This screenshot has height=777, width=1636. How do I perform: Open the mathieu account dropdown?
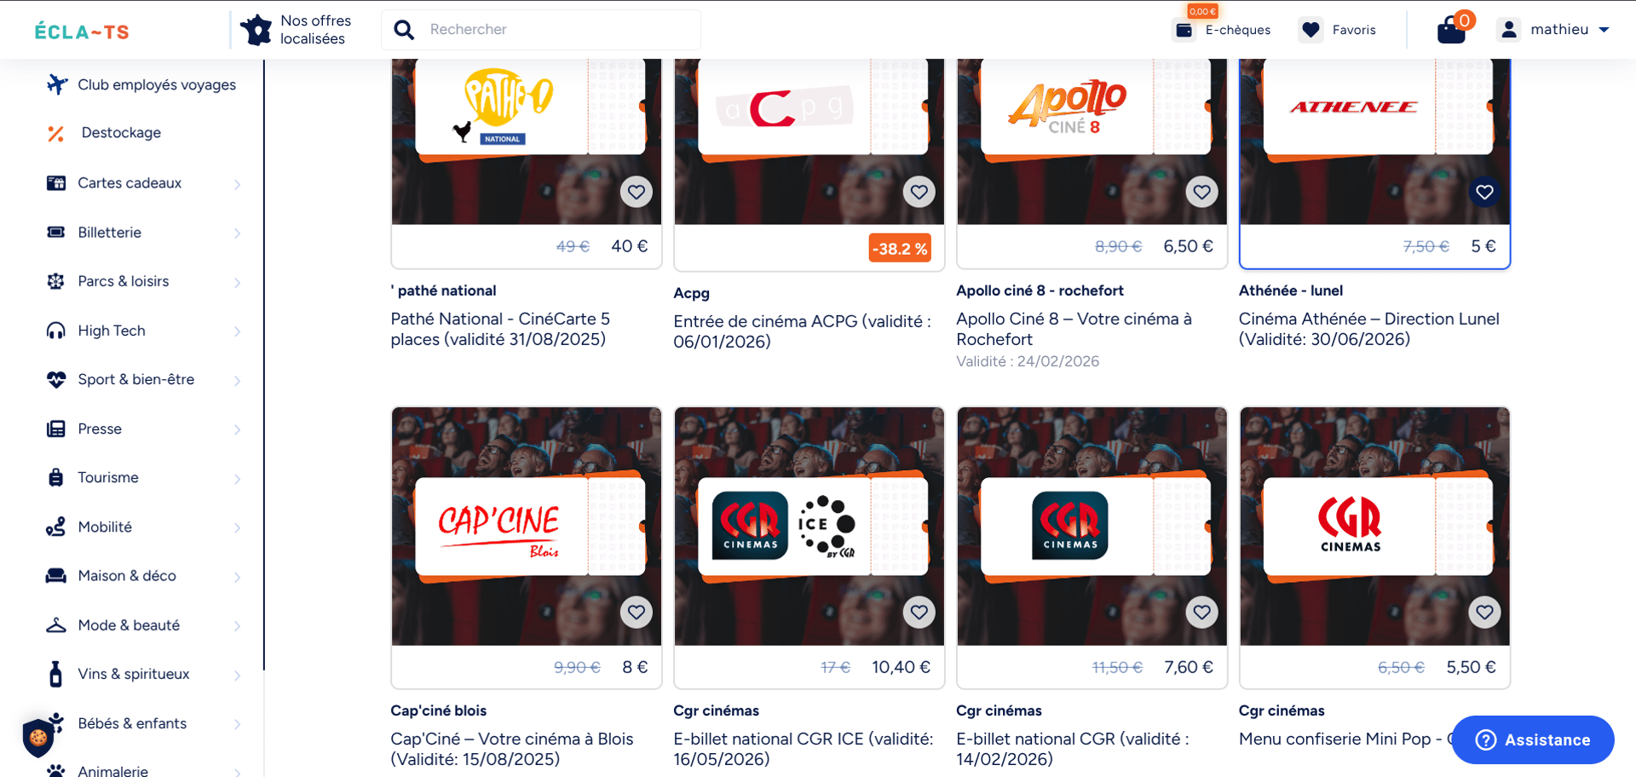coord(1553,30)
